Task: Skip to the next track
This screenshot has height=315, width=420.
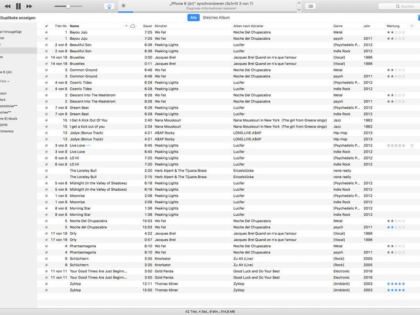Action: point(29,6)
